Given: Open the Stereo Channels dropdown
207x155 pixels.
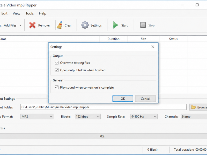Looking at the screenshot, I should coord(194,117).
